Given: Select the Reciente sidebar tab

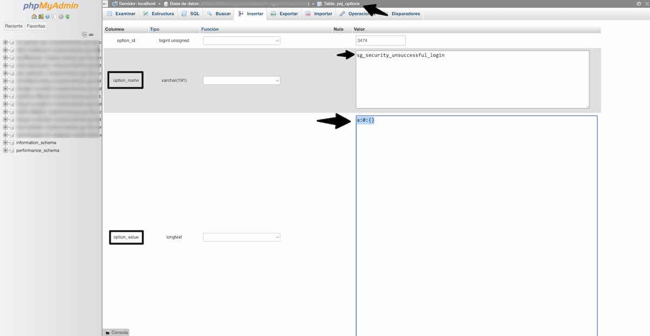Looking at the screenshot, I should [13, 25].
